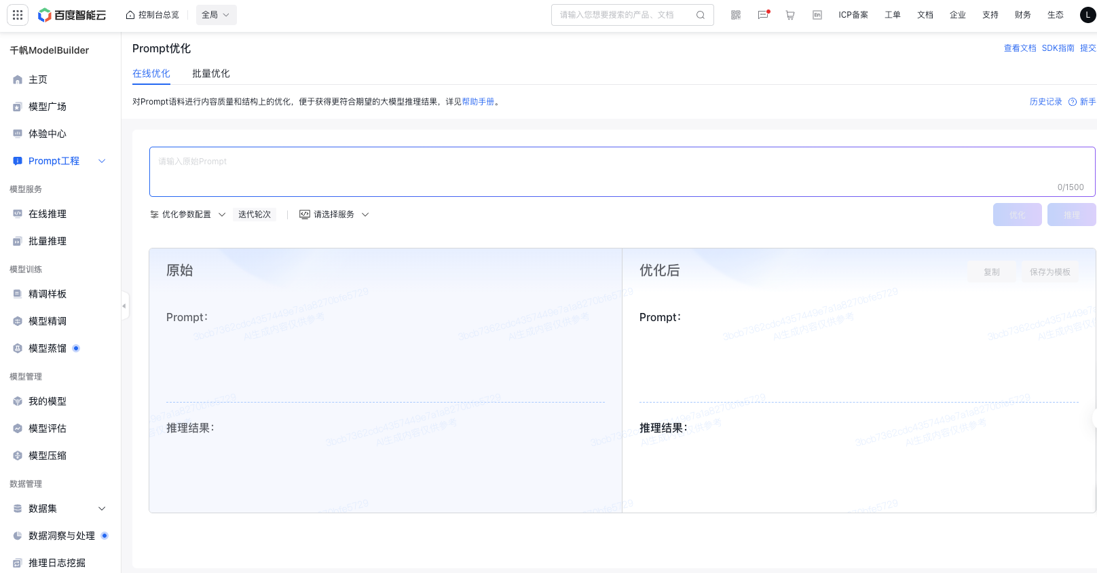Click 保存为模板 button
The image size is (1097, 573).
click(x=1050, y=272)
